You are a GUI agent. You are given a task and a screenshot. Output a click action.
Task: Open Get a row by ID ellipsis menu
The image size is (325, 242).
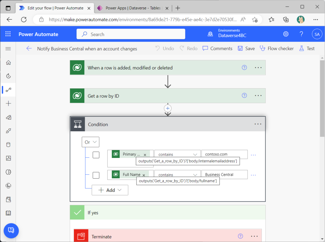(258, 95)
